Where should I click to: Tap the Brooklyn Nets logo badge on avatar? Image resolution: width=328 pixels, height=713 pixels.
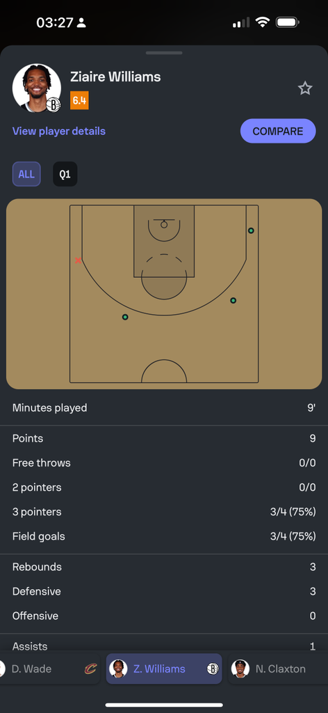53,105
